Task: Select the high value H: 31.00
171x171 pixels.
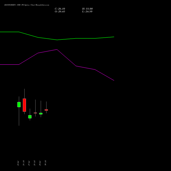Action: click(x=88, y=9)
